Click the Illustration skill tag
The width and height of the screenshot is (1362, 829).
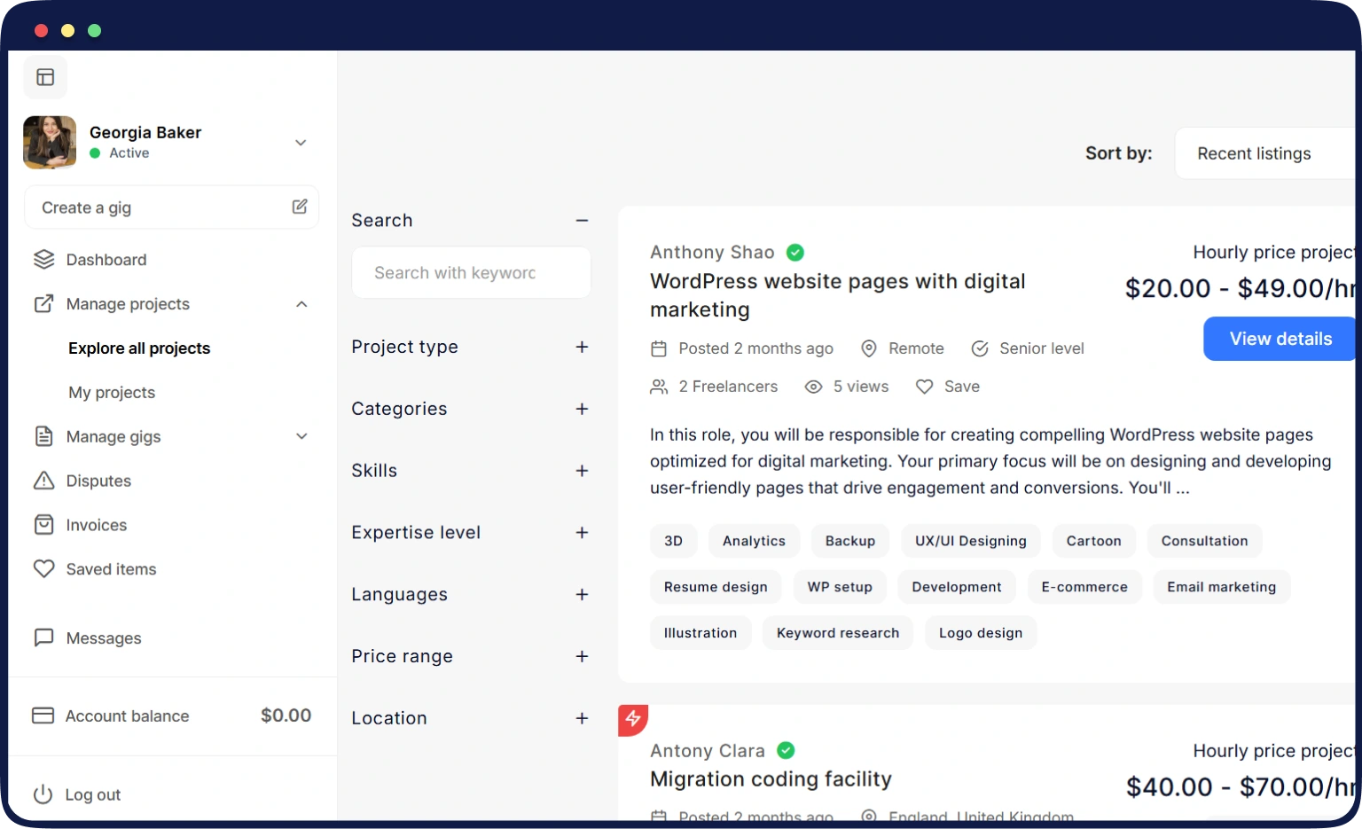coord(701,633)
